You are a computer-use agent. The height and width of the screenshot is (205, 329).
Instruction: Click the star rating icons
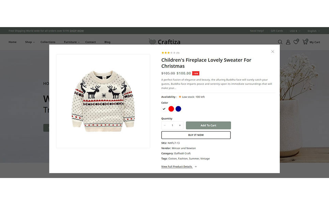click(x=168, y=53)
